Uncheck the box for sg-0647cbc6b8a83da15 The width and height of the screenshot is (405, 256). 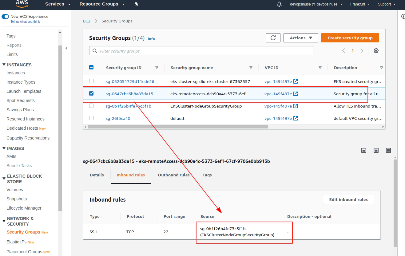click(x=91, y=93)
